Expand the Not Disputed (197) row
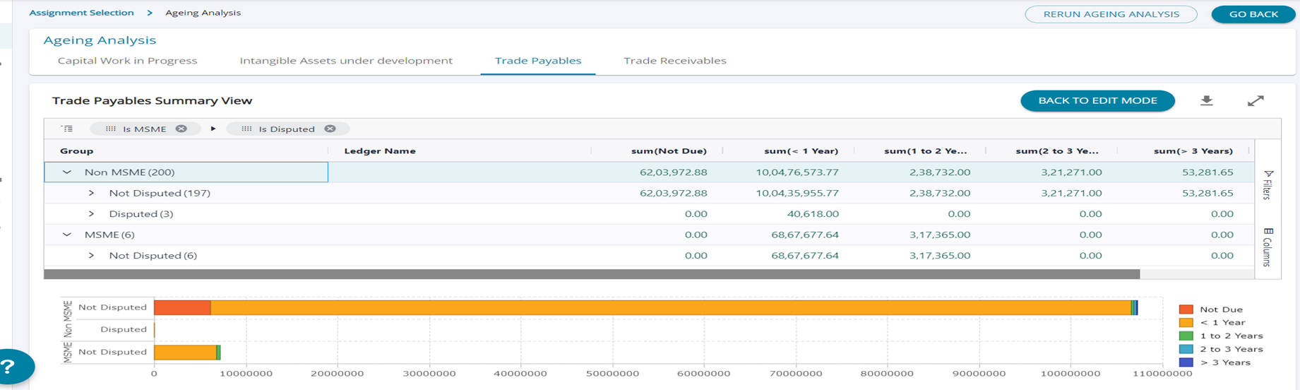This screenshot has width=1300, height=390. (91, 193)
